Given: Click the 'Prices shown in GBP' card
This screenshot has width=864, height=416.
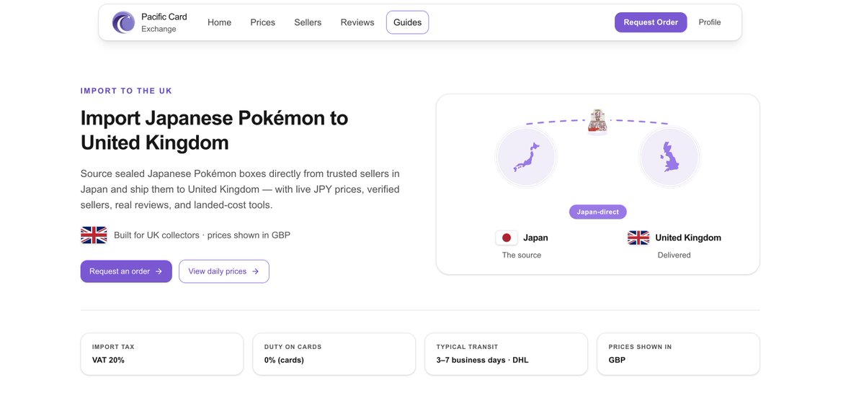Looking at the screenshot, I should [678, 354].
